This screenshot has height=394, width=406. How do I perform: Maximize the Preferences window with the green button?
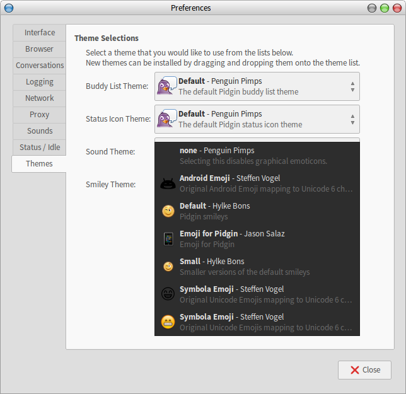385,8
